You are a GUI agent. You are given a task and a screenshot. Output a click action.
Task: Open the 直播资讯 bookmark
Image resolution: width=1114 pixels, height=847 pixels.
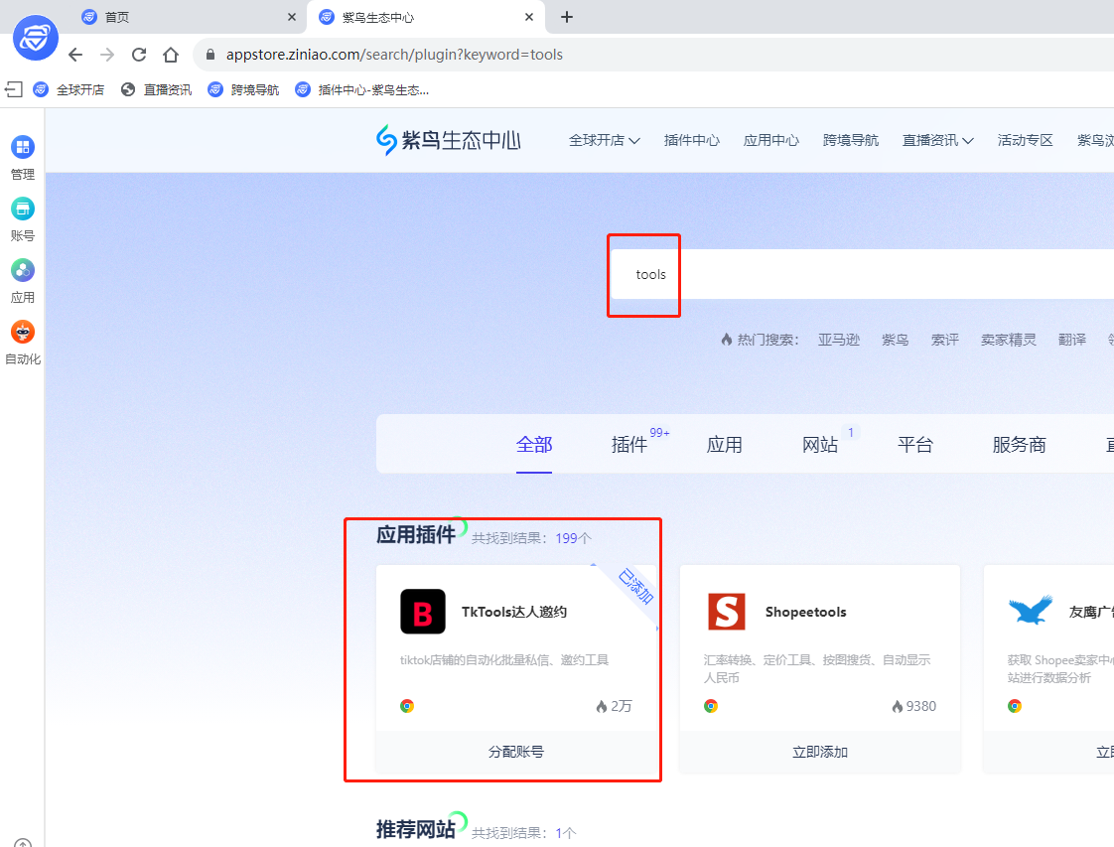pos(156,89)
